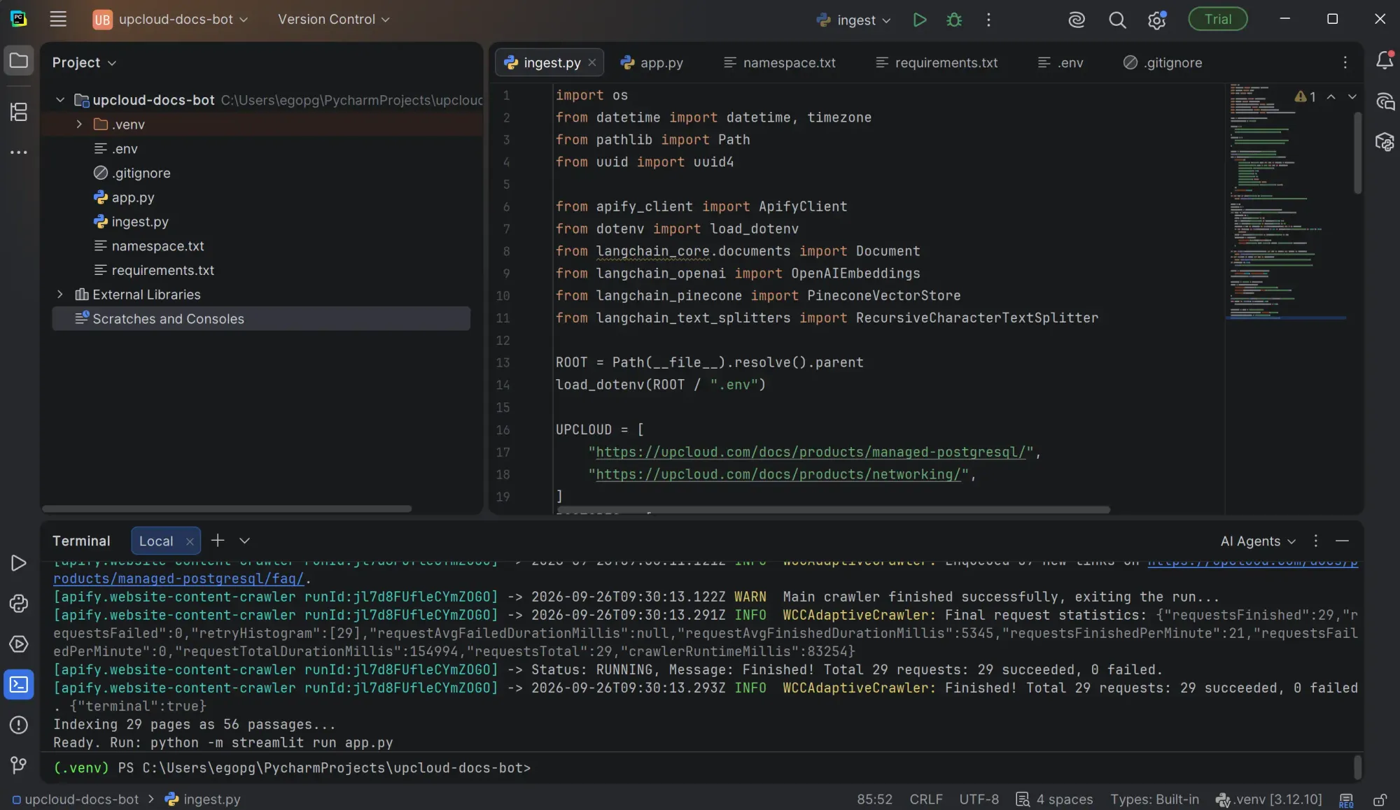Switch to the requirements.txt tab
Screen dimensions: 1400x810
pyautogui.click(x=937, y=62)
